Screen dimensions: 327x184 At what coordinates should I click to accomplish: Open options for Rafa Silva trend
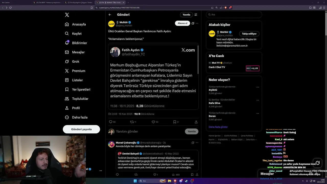[x=258, y=100]
